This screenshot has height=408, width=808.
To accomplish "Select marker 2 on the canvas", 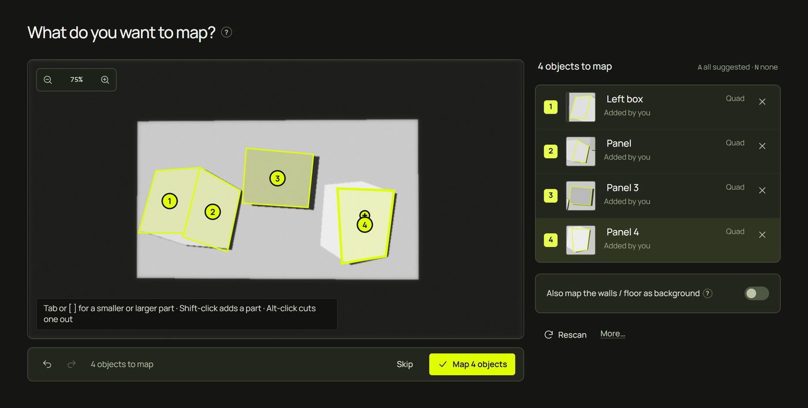I will 212,212.
